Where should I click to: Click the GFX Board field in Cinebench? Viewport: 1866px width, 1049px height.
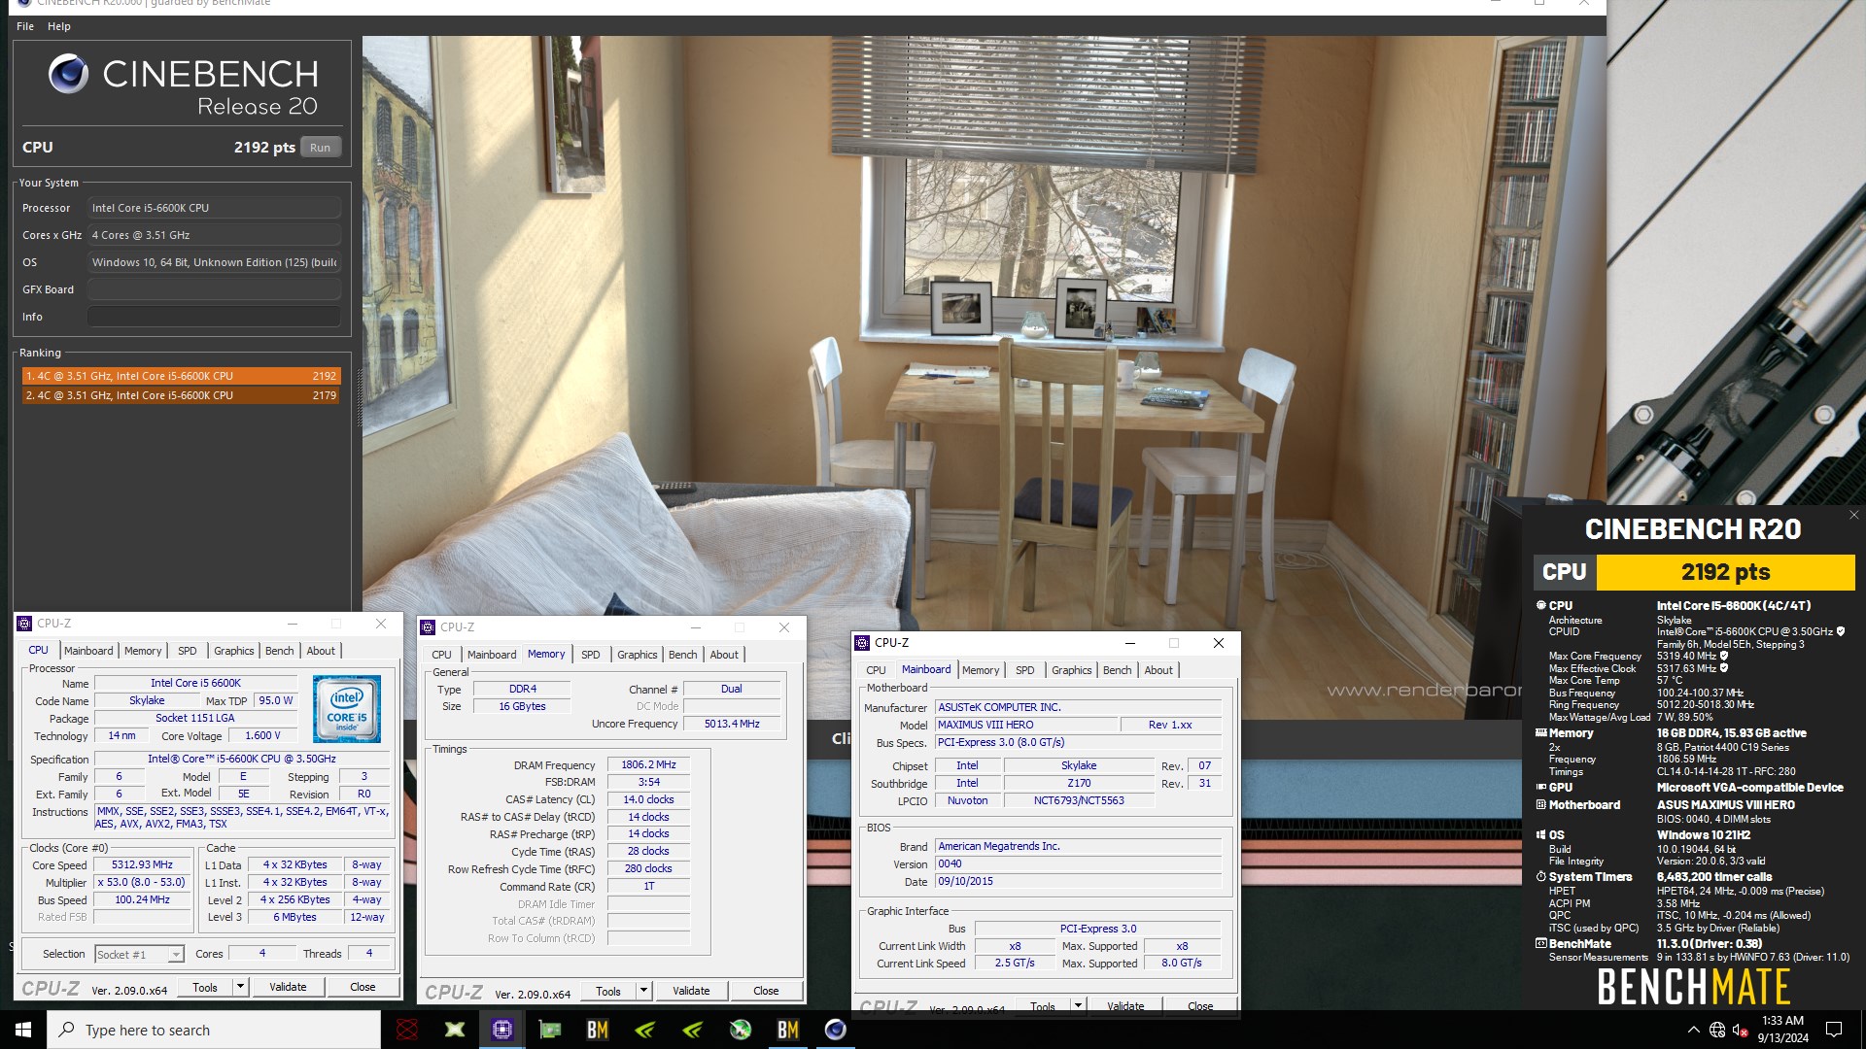point(214,289)
